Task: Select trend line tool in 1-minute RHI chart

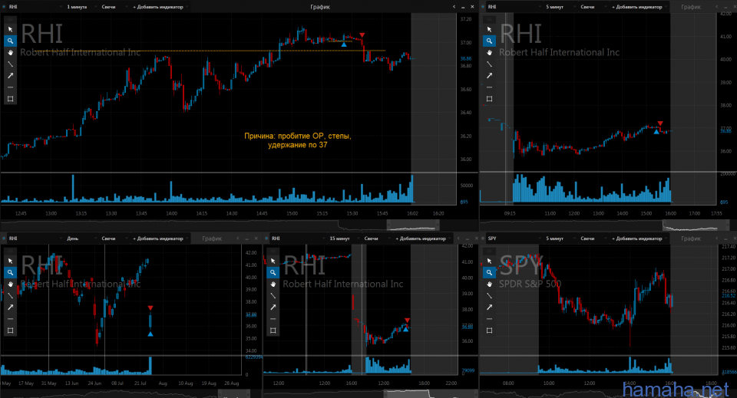Action: pos(10,64)
